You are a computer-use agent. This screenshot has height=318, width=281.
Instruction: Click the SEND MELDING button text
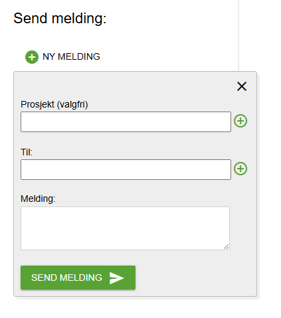point(66,278)
